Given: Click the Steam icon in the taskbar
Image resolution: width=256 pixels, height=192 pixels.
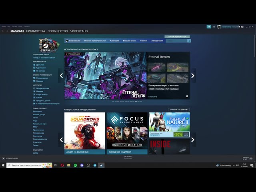Looking at the screenshot, I should [x=101, y=165].
